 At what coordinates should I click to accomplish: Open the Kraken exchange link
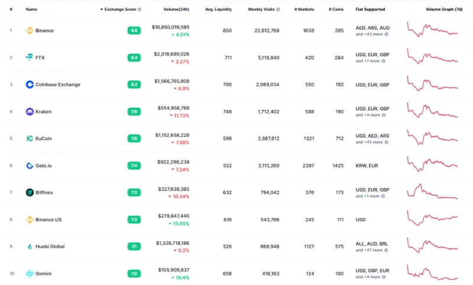(x=43, y=112)
